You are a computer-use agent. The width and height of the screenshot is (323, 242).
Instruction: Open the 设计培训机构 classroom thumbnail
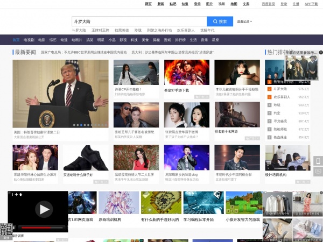point(287,158)
